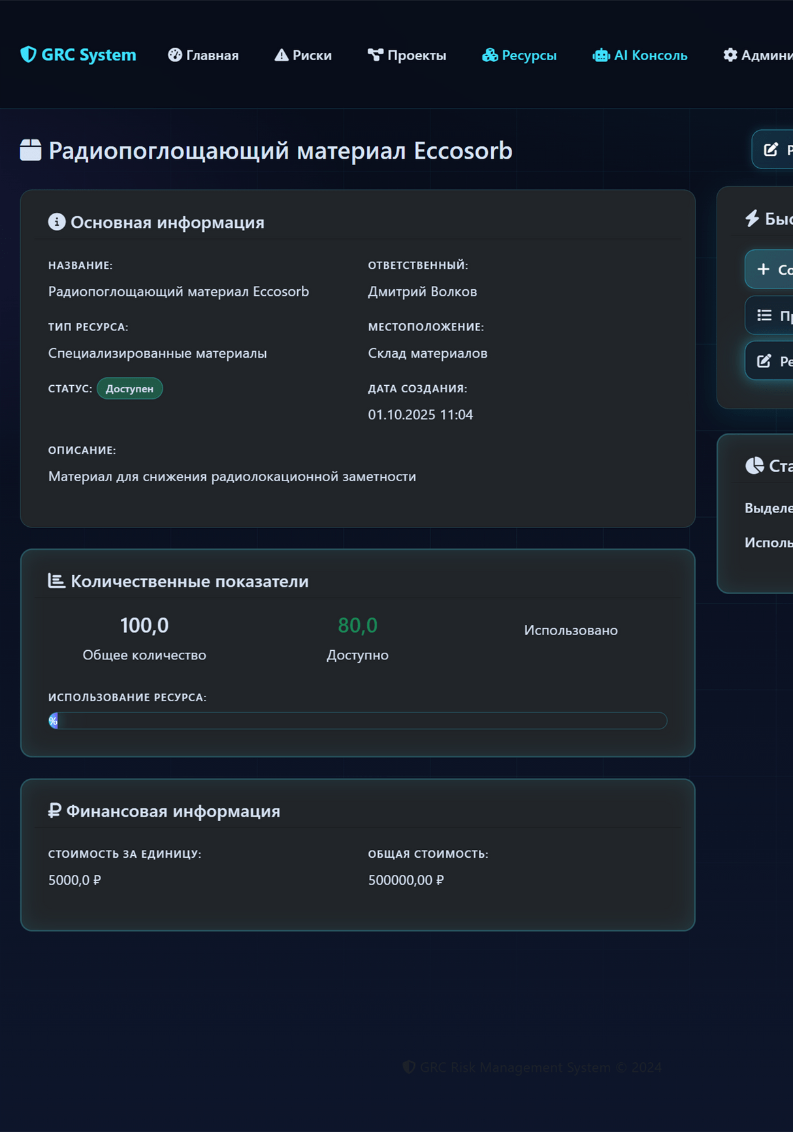Click the GRC System shield logo icon
This screenshot has width=793, height=1132.
coord(28,55)
